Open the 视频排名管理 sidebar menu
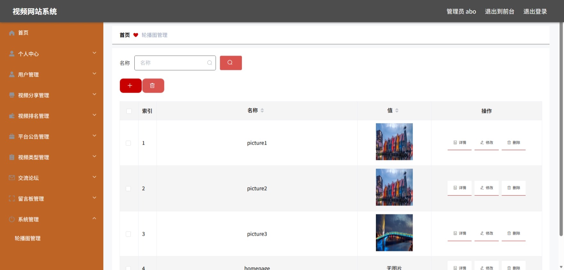Viewport: 564px width, 270px height. pos(52,116)
